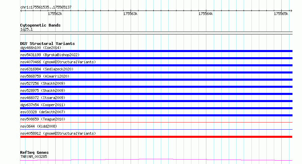302x164 pixels.
Task: Click variant label dgv466n100 (Coe2014)
Action: [x=41, y=48]
